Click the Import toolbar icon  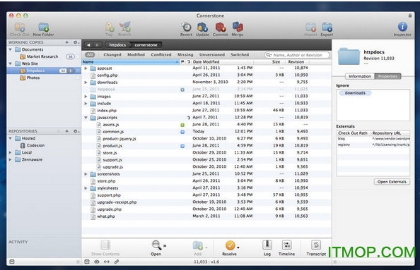click(x=310, y=27)
